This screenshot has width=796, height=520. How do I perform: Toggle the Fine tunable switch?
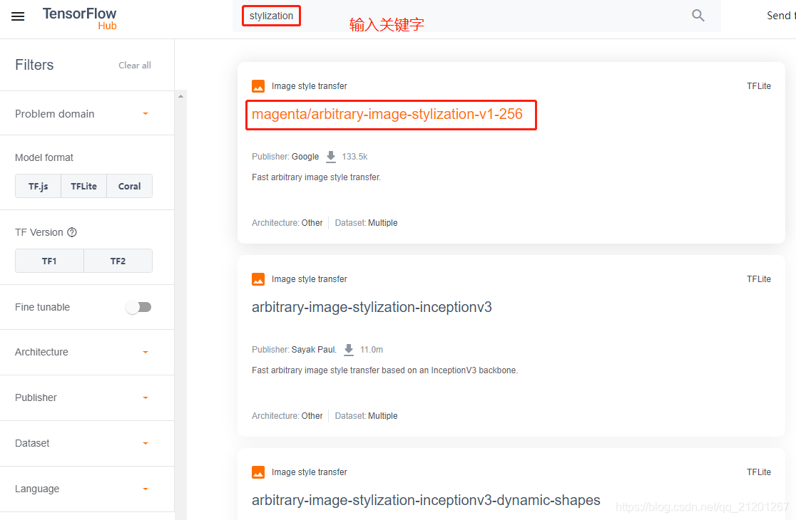click(138, 307)
